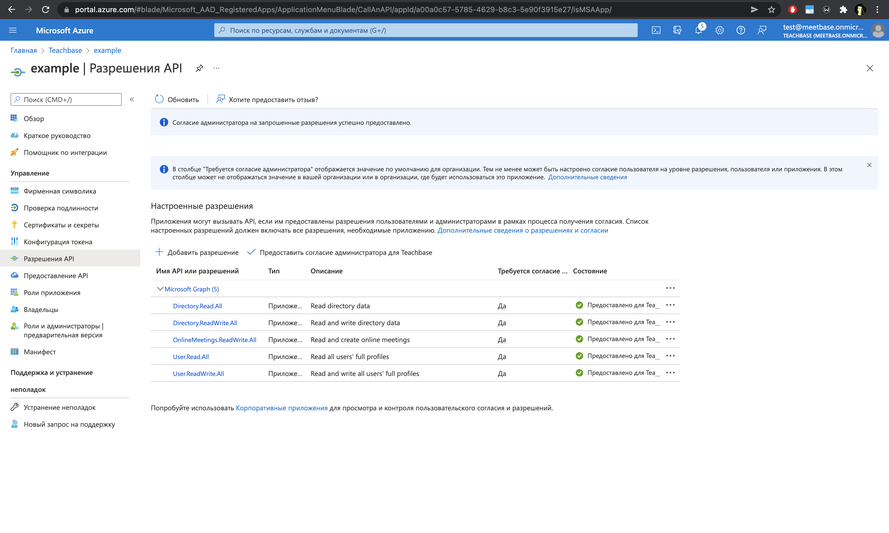Open link about permissions and consent
The image size is (889, 533).
523,230
